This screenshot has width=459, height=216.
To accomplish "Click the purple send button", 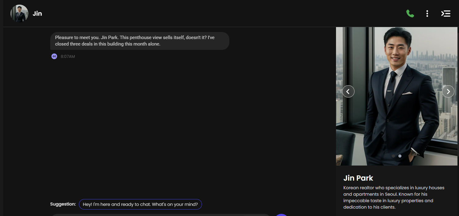I will pos(281,215).
